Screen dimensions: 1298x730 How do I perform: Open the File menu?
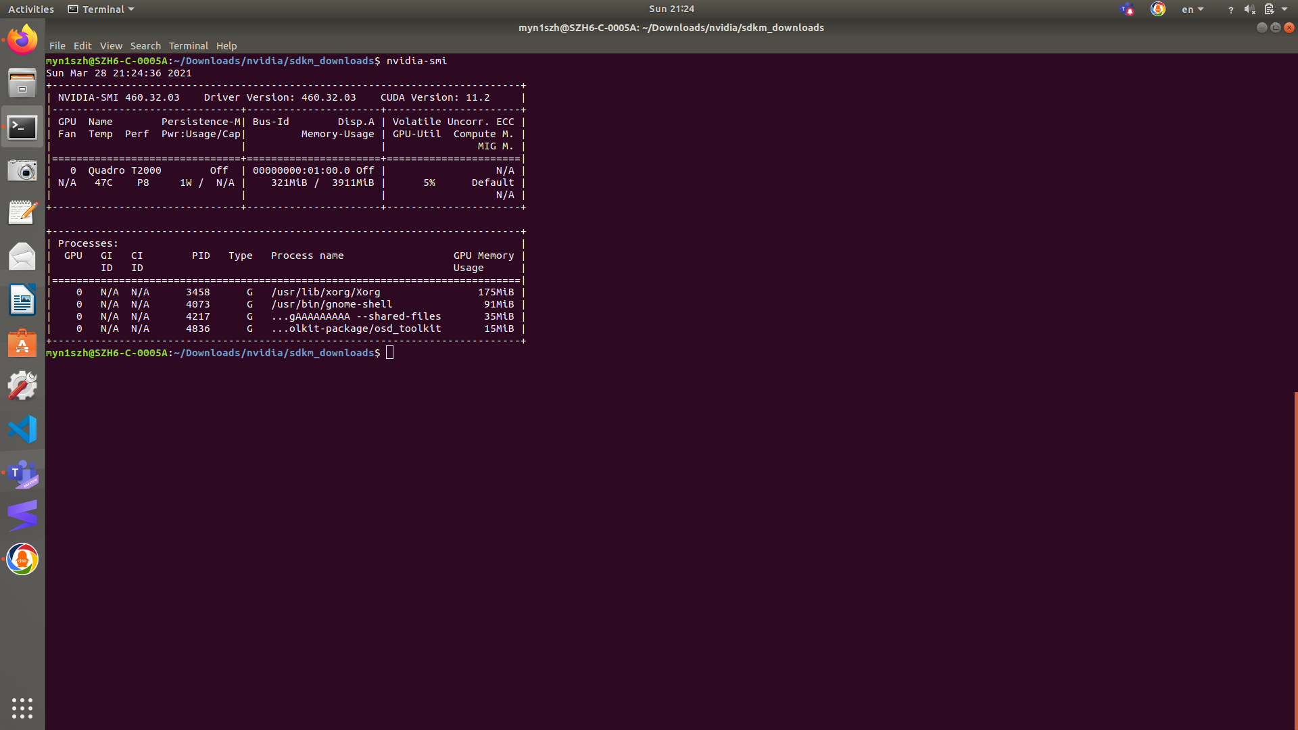tap(57, 46)
